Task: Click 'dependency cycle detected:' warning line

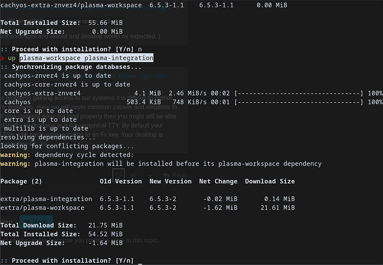Action: click(67, 155)
